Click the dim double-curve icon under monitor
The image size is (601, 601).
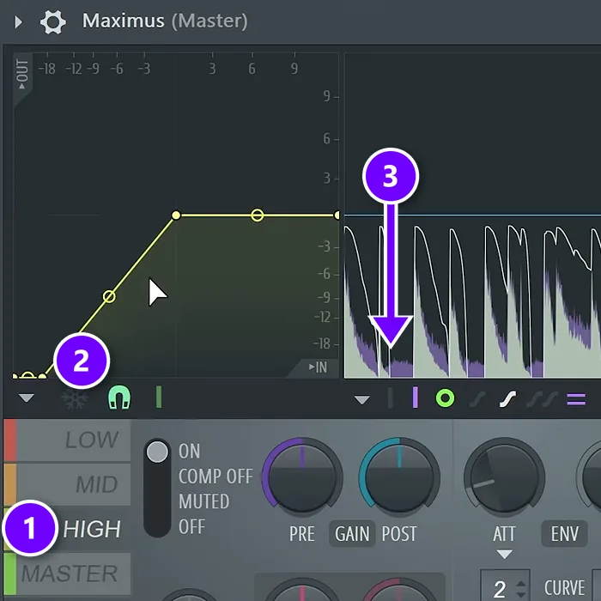[542, 399]
